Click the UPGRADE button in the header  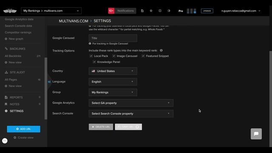pos(207,11)
